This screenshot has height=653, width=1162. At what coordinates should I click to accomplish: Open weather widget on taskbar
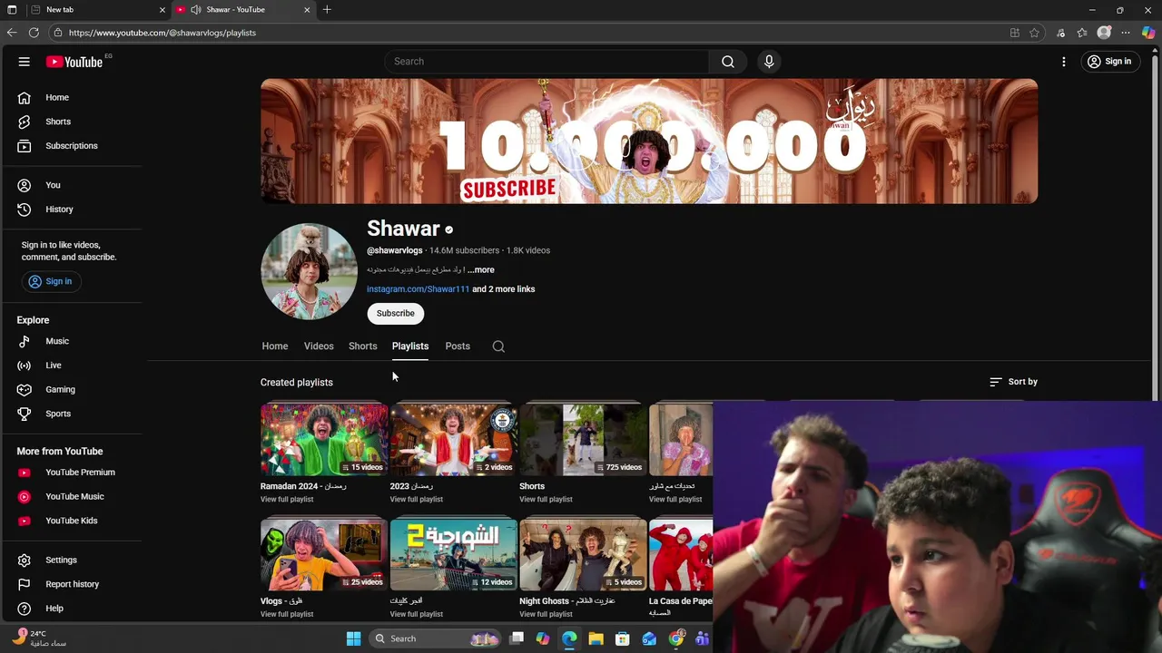(x=40, y=638)
